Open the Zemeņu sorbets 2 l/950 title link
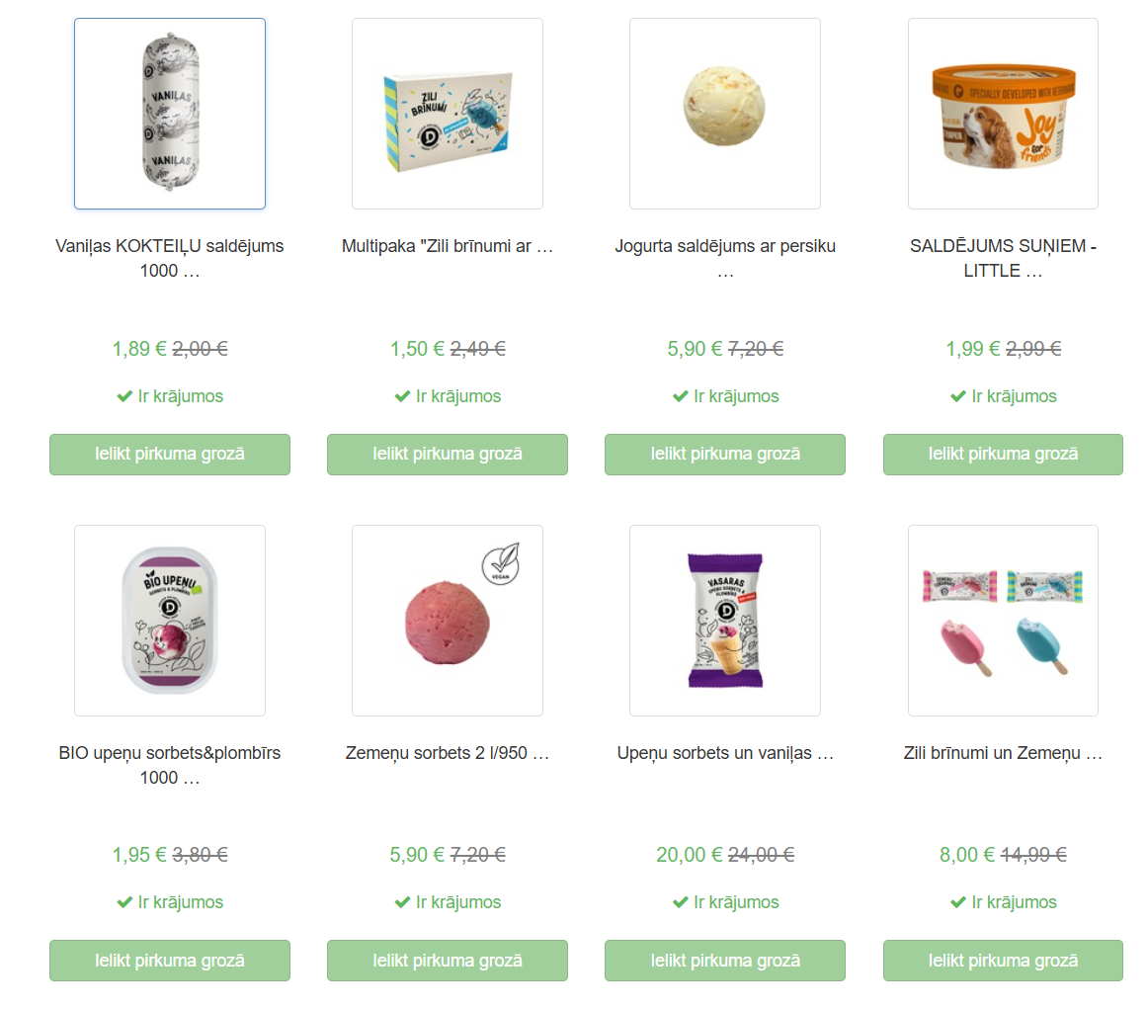The image size is (1148, 1009). 448,753
